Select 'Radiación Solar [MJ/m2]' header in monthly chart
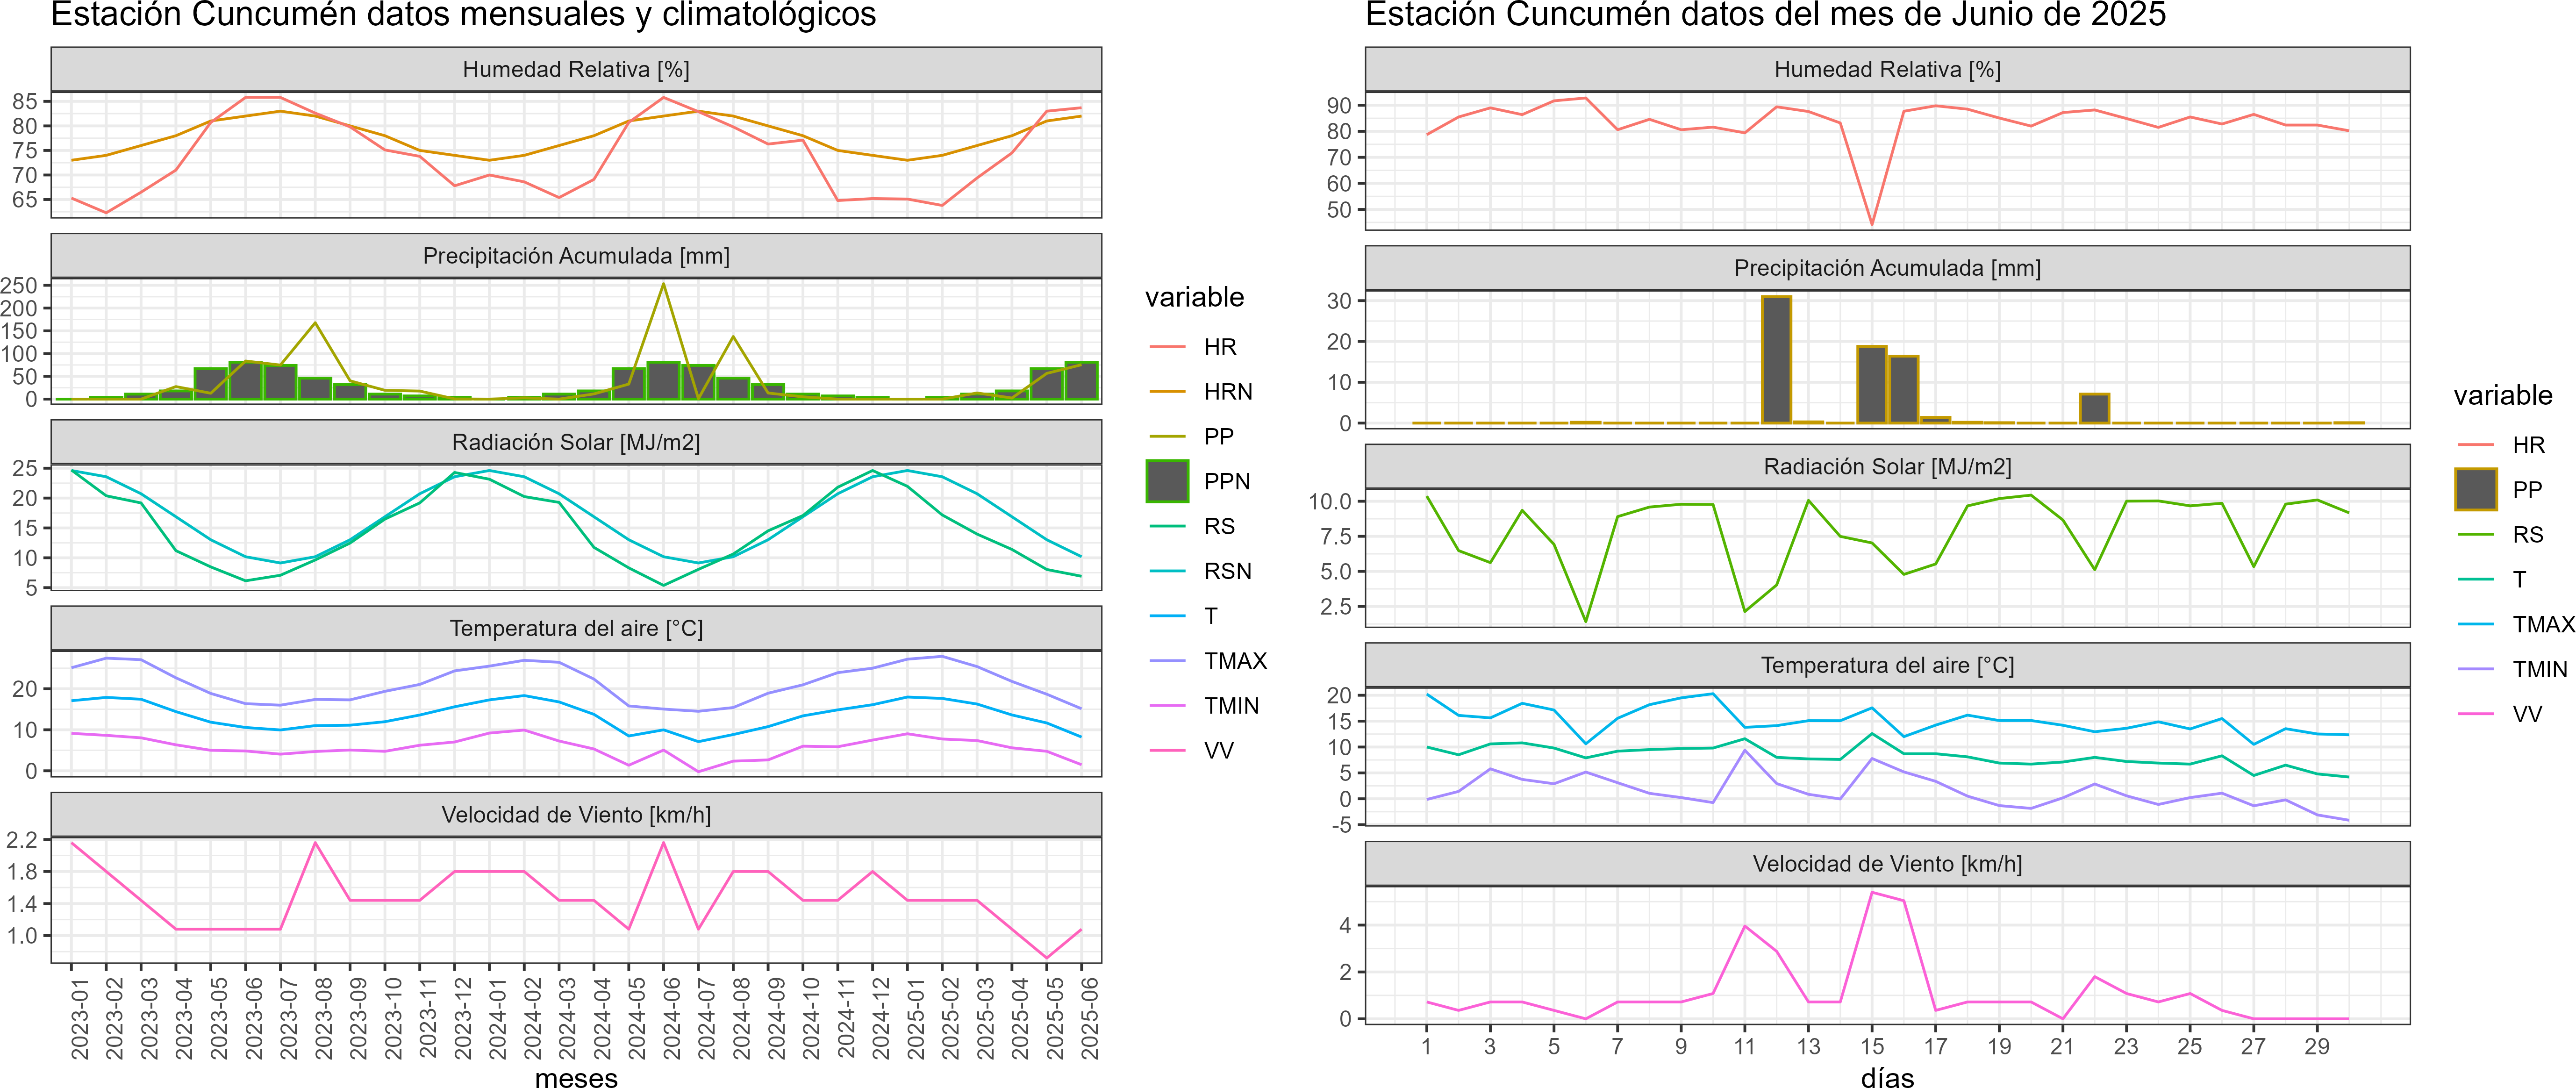2576x1088 pixels. point(576,442)
